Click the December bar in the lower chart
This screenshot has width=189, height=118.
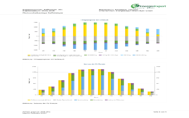[149, 93]
